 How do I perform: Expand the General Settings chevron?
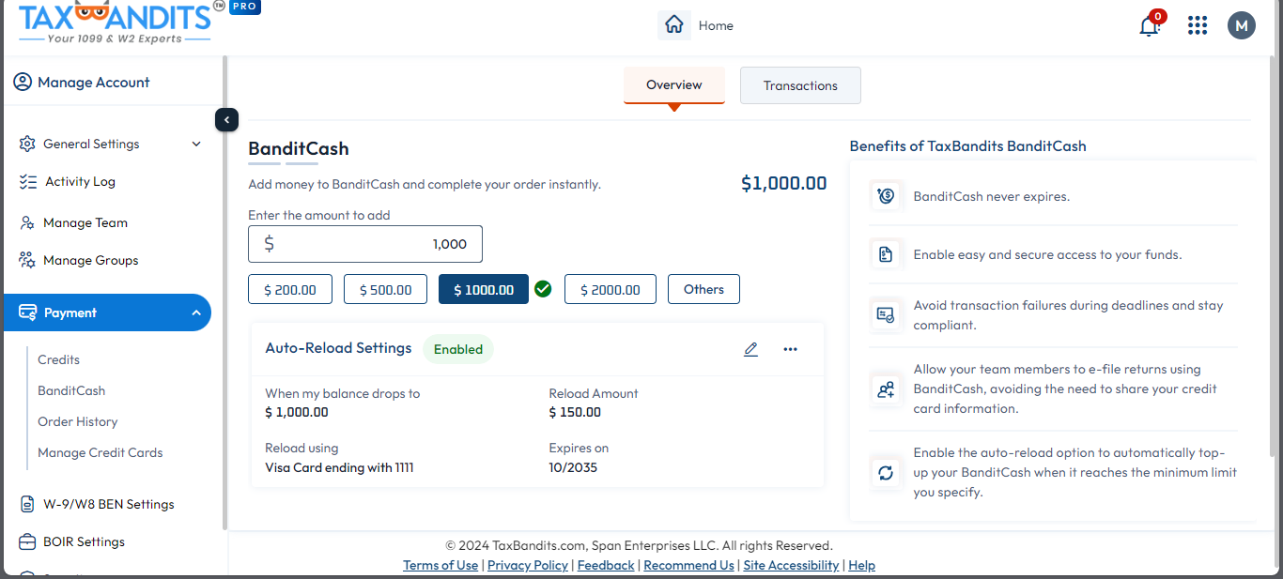[196, 144]
